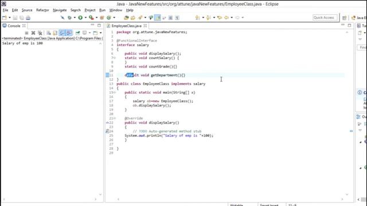This screenshot has width=367, height=206.
Task: Click the Open Task folder icon
Action: click(x=133, y=18)
